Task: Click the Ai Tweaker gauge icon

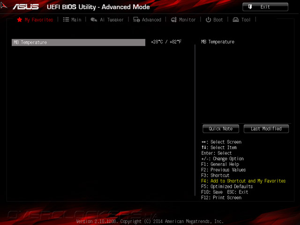Action: [94, 20]
